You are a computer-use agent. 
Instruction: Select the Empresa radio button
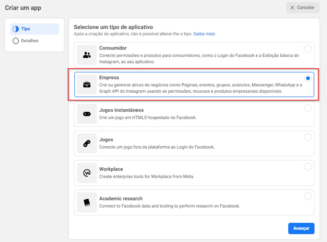pos(308,78)
